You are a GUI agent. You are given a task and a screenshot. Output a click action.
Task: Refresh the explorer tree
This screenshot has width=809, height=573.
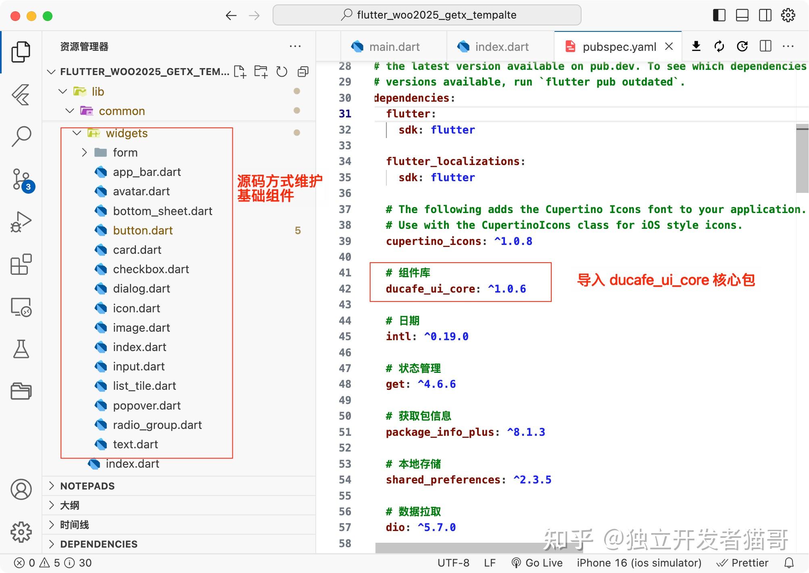pyautogui.click(x=282, y=72)
